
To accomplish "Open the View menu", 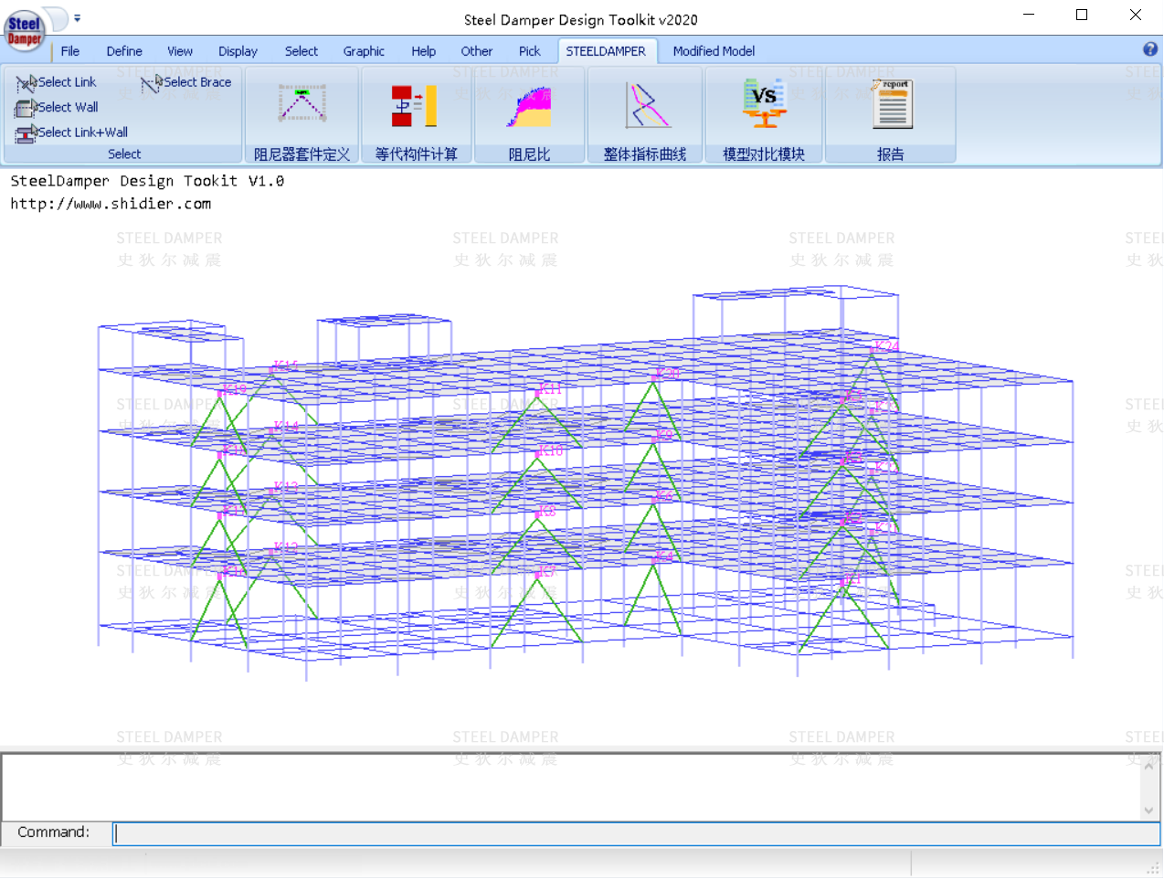I will 180,51.
